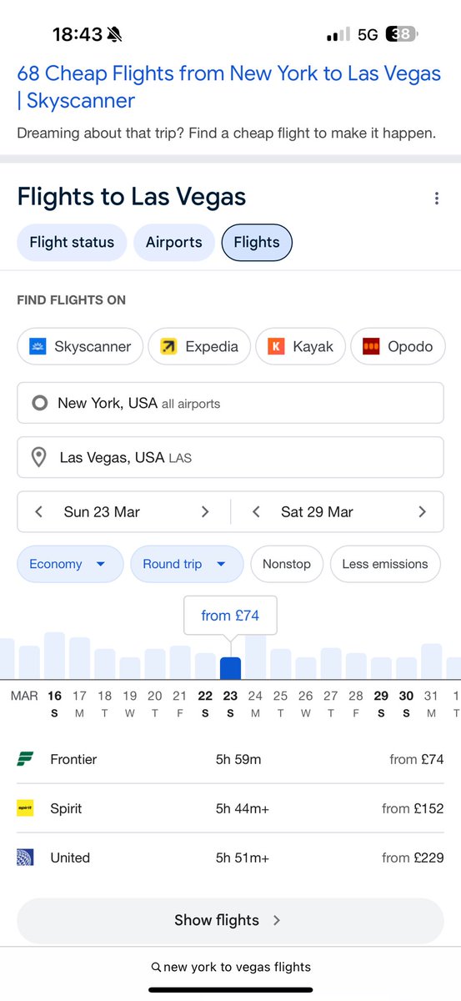
Task: Tap the Spirit airline logo
Action: coord(25,808)
